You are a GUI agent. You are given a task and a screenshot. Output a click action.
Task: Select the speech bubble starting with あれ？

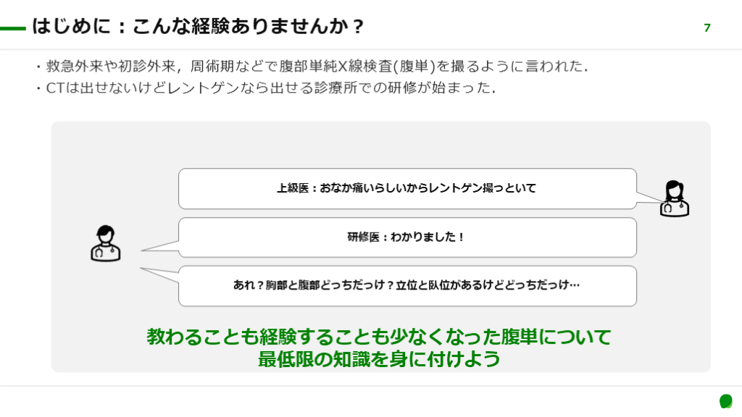pyautogui.click(x=407, y=285)
